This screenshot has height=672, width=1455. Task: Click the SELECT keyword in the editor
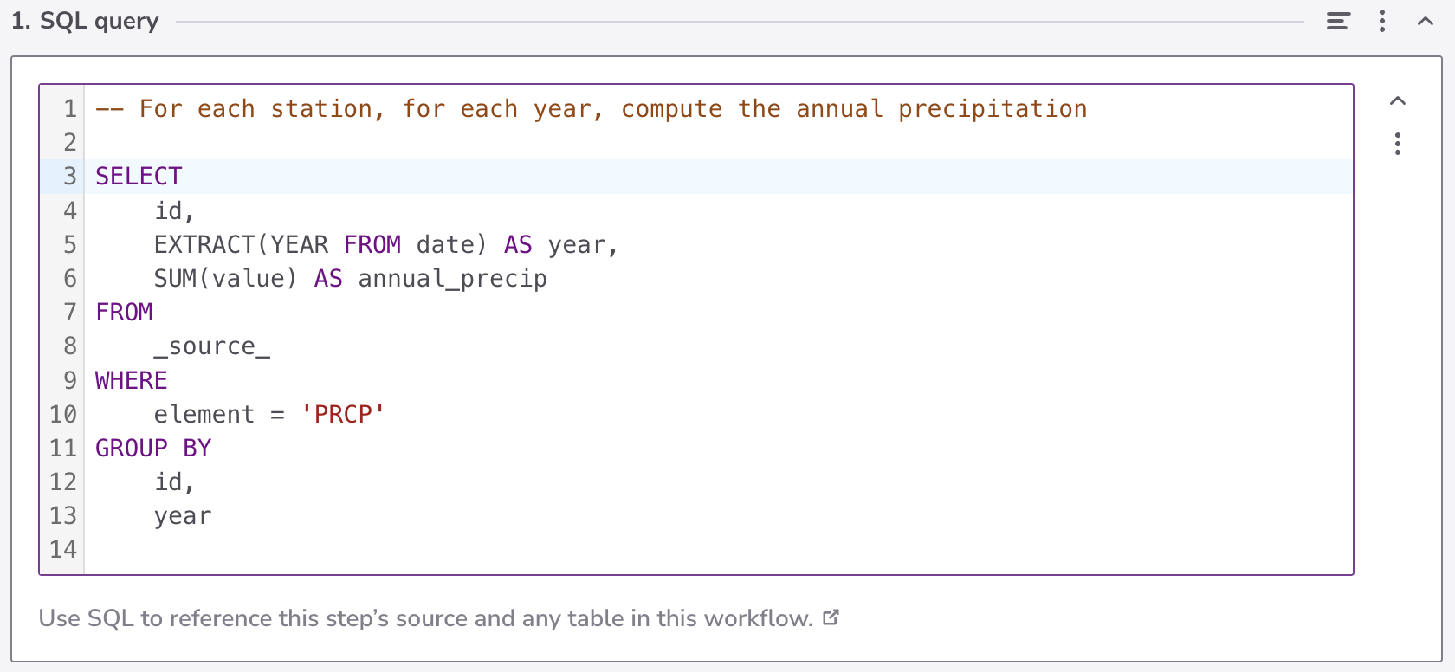click(x=139, y=177)
